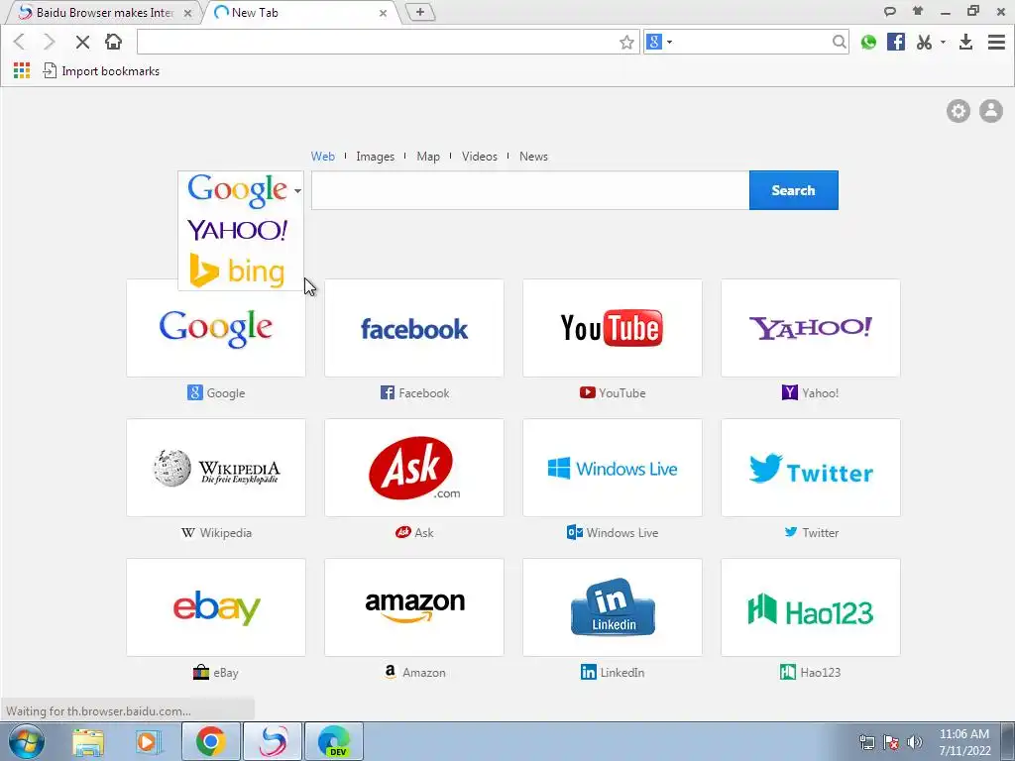Close the New Tab tab
The height and width of the screenshot is (761, 1015).
pos(383,13)
